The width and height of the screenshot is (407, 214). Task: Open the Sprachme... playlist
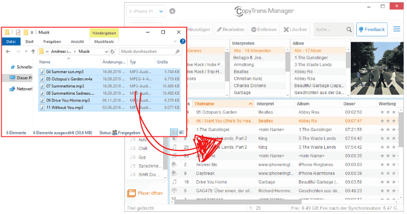(150, 166)
